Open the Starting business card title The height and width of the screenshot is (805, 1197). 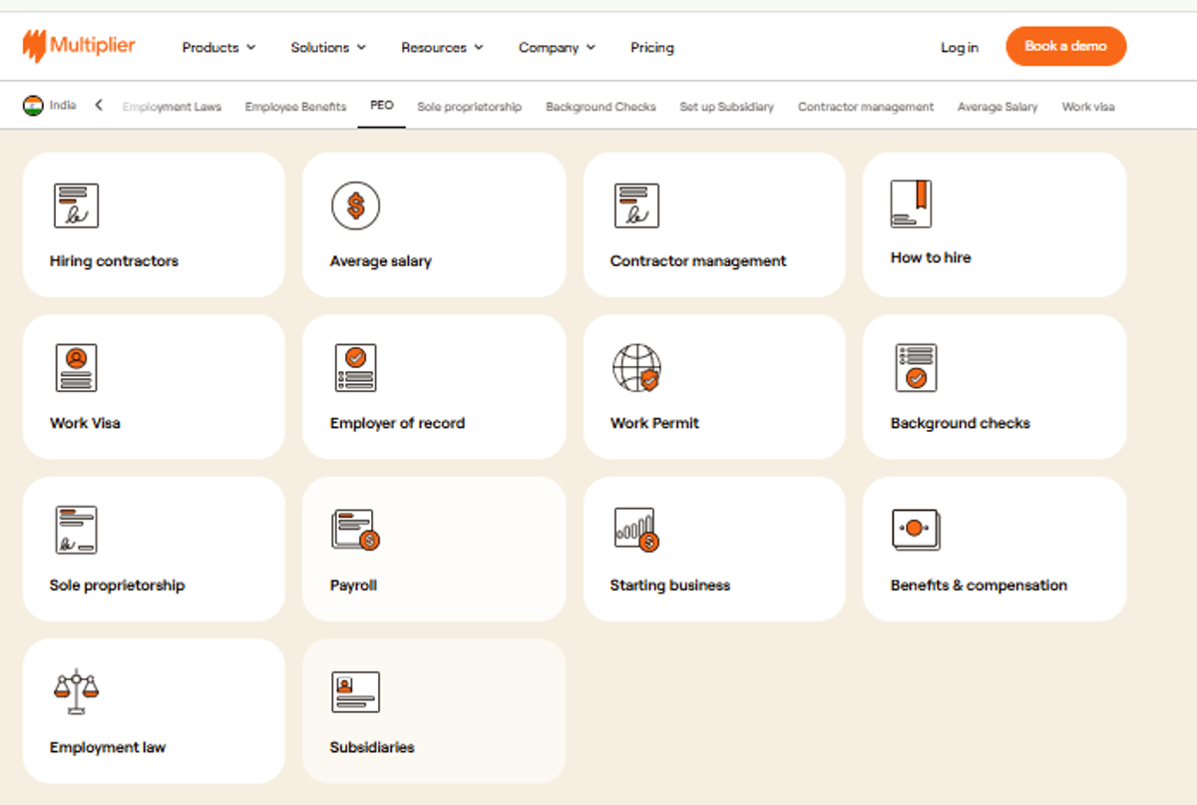670,586
